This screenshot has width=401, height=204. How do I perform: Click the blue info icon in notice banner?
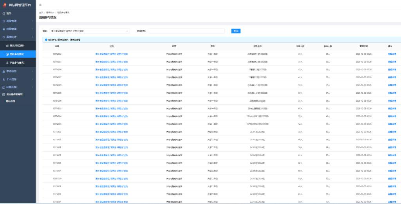(x=46, y=39)
